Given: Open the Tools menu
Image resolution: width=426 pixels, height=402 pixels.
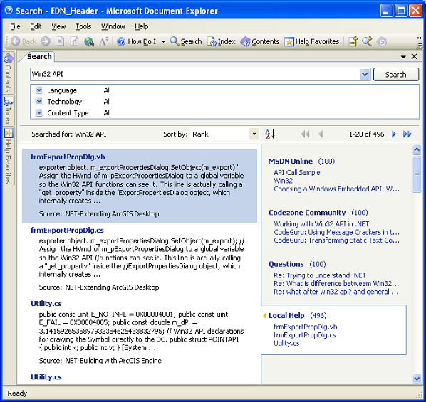Looking at the screenshot, I should (x=83, y=26).
